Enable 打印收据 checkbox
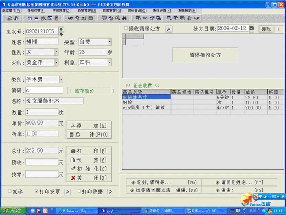 [79, 191]
